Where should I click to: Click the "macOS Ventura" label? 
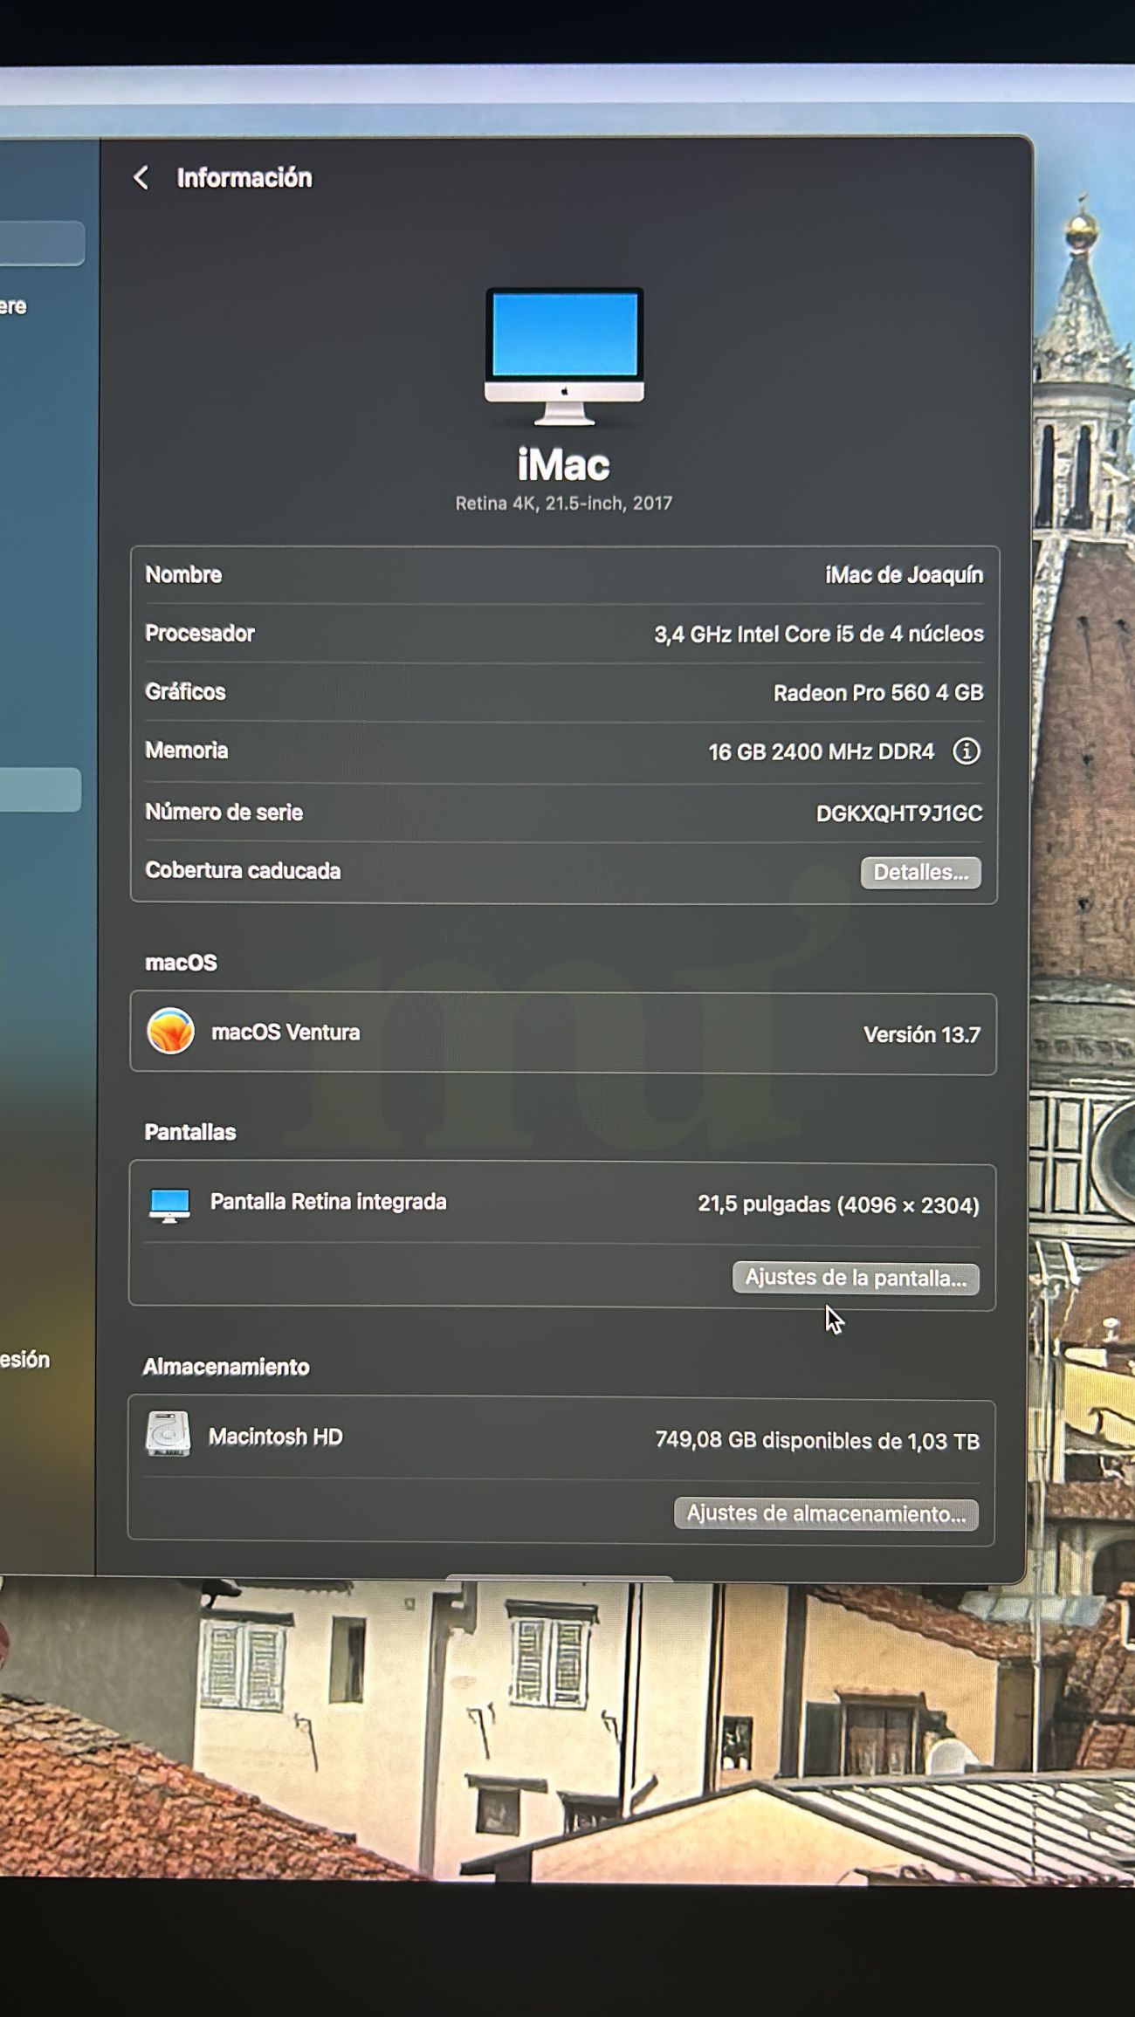(285, 1033)
